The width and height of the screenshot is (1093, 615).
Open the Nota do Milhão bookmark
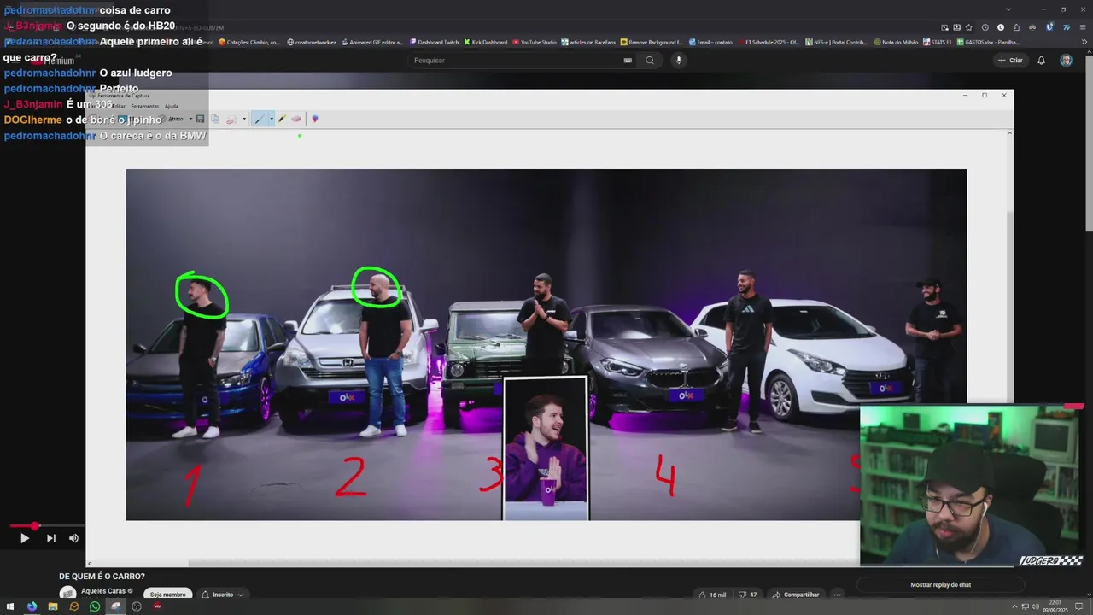(x=896, y=42)
